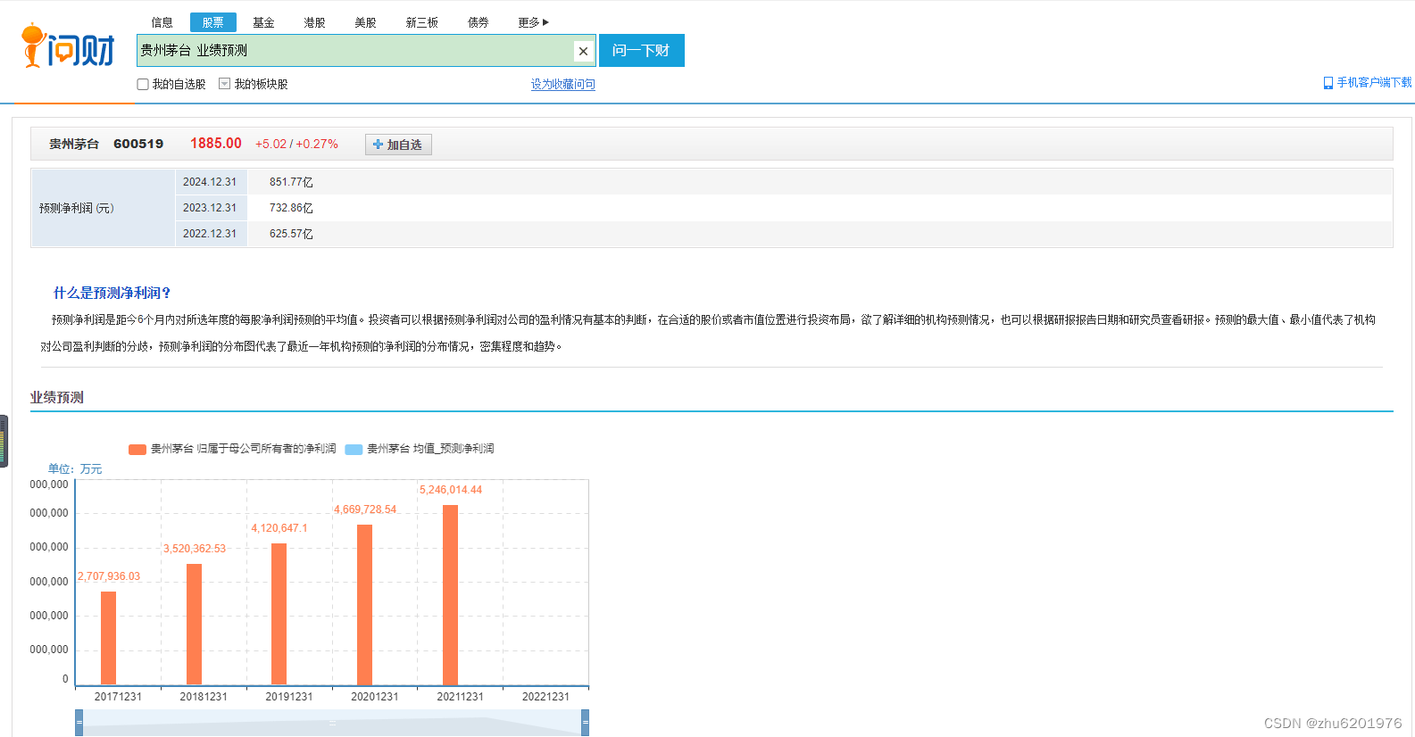Open the 手机客户端下载 link
1415x737 pixels.
(1374, 82)
